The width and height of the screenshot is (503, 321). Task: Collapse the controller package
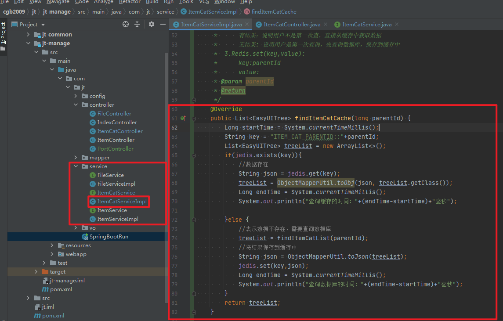pyautogui.click(x=76, y=105)
